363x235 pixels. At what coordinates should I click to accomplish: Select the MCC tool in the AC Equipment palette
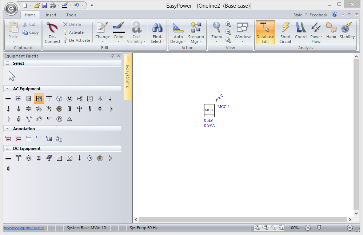[39, 99]
